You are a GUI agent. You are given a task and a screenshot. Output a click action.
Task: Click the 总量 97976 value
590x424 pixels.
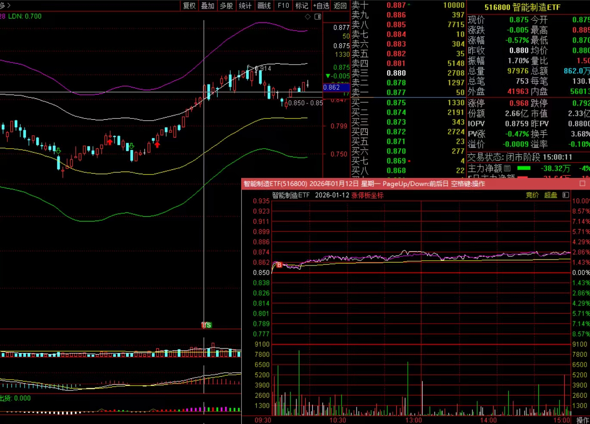[x=518, y=71]
